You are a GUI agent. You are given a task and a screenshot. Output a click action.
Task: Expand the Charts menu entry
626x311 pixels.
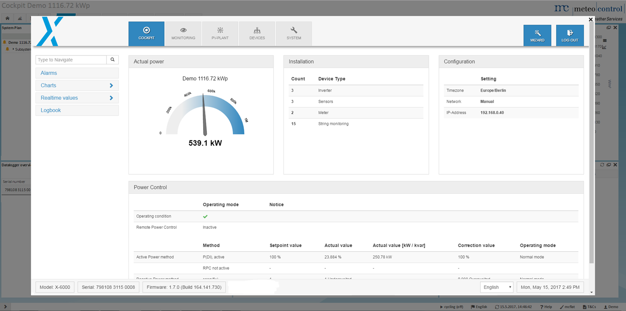tap(77, 85)
